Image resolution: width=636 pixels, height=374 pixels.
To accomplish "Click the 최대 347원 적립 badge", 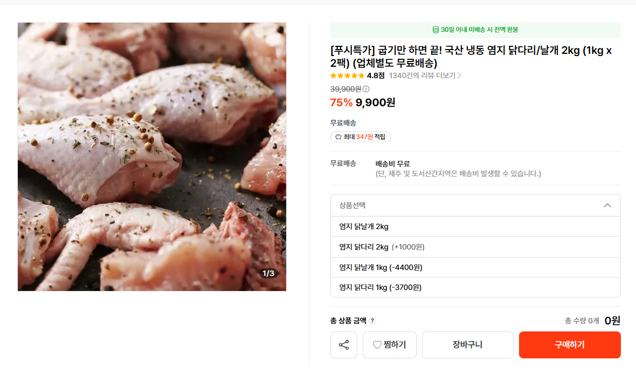I will (x=361, y=137).
